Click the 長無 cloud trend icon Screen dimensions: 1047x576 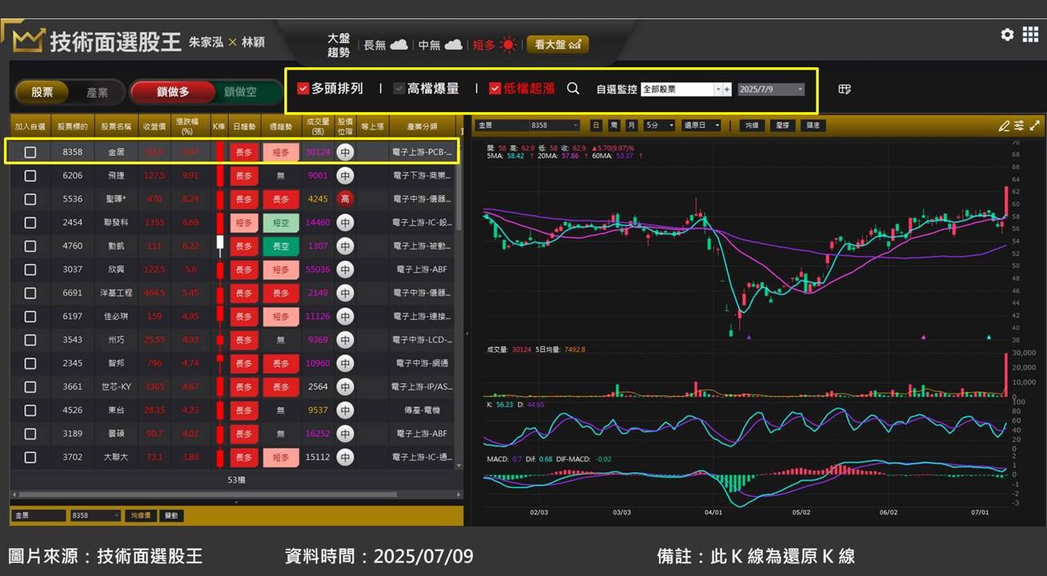pos(399,45)
